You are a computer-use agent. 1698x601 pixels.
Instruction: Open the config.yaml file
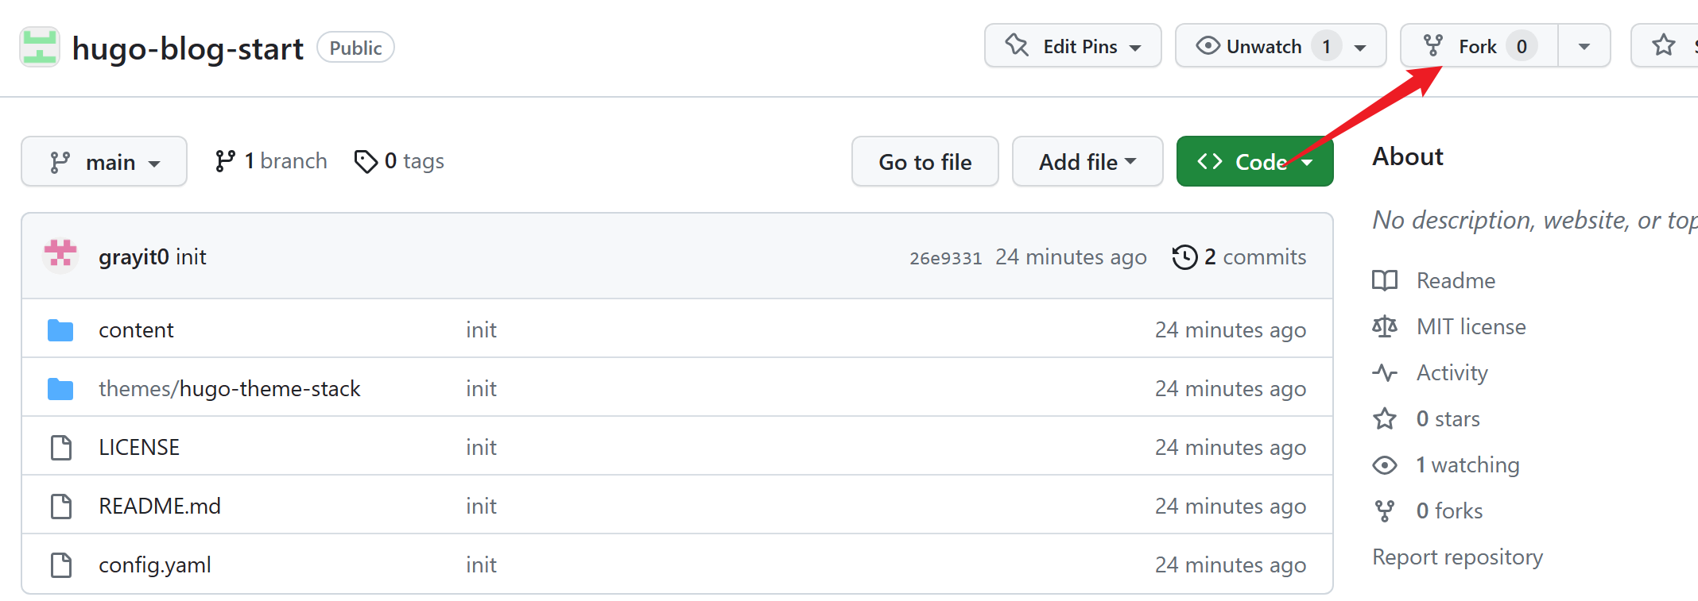(x=155, y=565)
